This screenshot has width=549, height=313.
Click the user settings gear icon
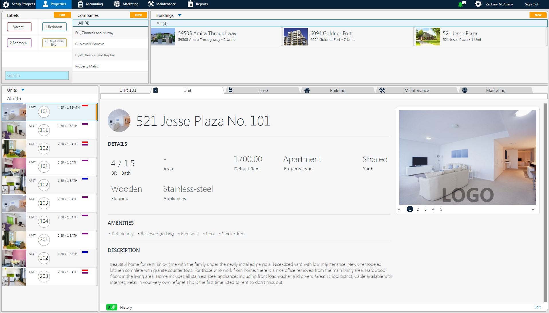click(x=478, y=4)
